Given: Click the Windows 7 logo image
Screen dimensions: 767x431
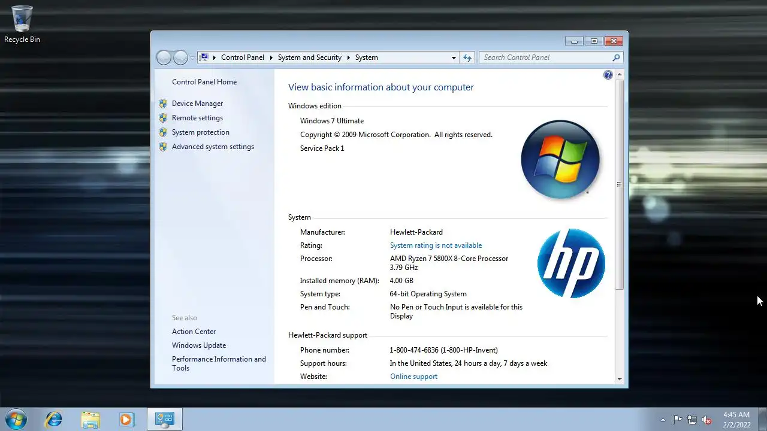Looking at the screenshot, I should click(560, 160).
